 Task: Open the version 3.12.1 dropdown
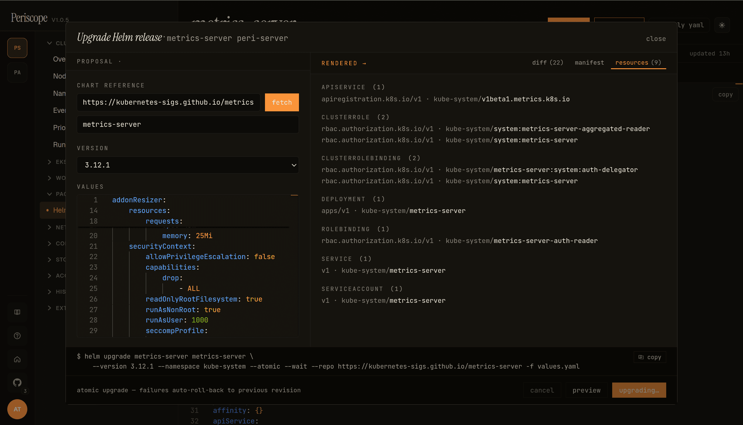(x=188, y=165)
